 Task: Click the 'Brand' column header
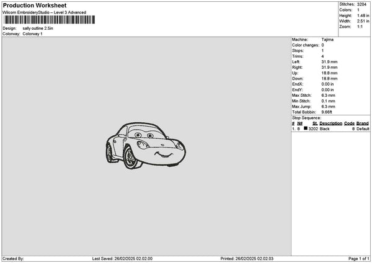(362, 123)
